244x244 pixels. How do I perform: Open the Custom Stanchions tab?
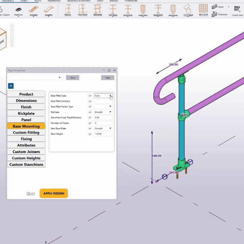[26, 165]
